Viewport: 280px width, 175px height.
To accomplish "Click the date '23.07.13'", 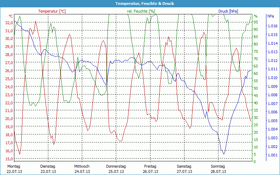I will (48, 171).
